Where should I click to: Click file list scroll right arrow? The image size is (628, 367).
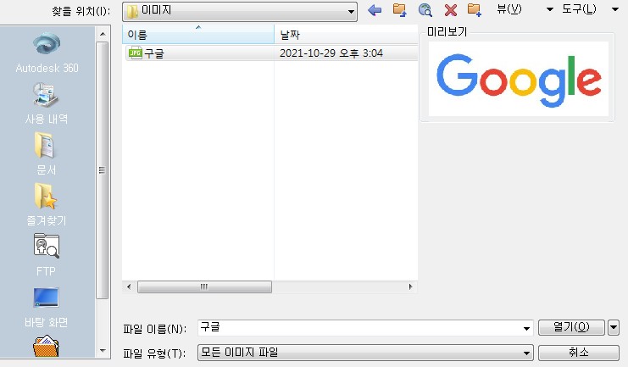coord(410,286)
